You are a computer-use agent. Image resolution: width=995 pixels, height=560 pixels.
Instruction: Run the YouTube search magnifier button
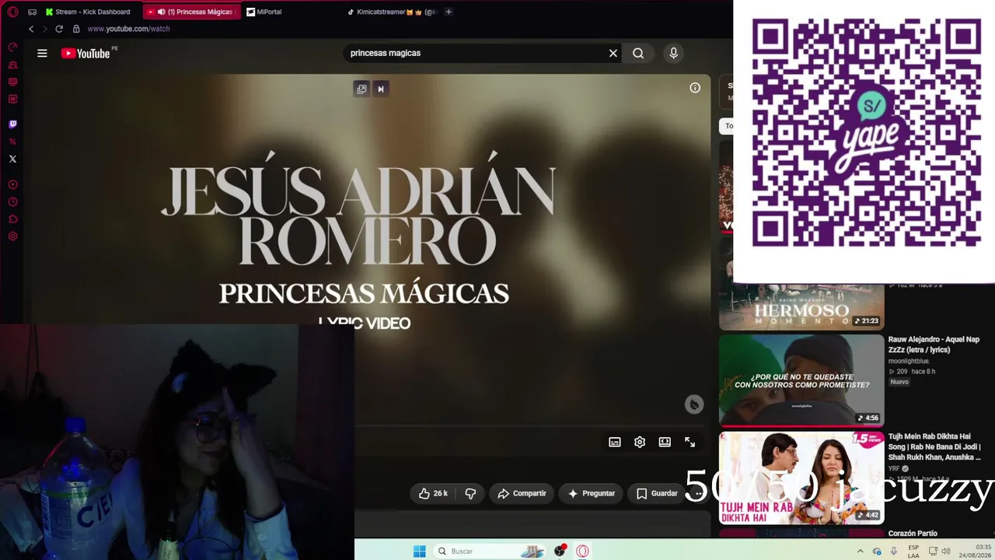coord(638,53)
